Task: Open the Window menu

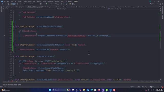Action: click(57, 1)
